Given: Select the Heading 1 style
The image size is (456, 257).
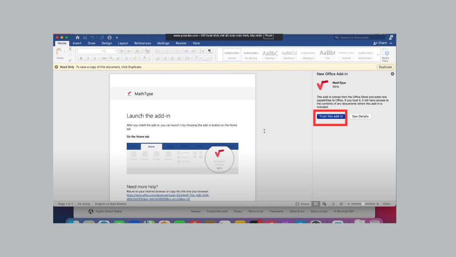Looking at the screenshot, I should pos(270,54).
